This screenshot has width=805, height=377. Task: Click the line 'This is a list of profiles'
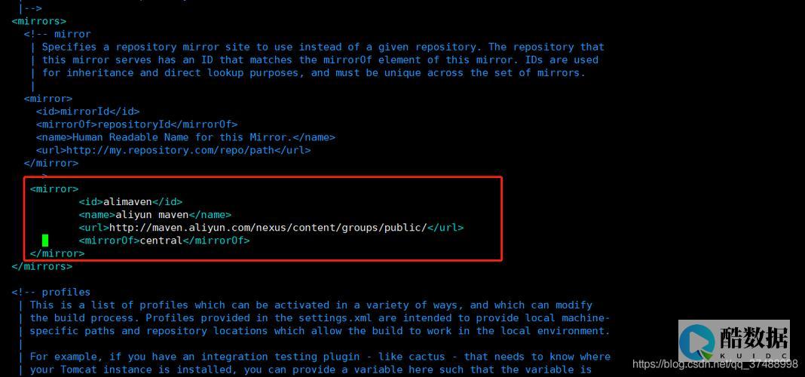pos(311,305)
